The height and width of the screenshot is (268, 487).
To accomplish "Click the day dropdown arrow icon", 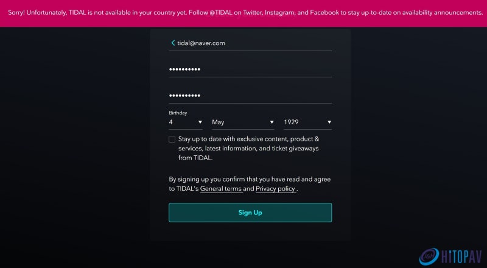I will click(x=200, y=122).
